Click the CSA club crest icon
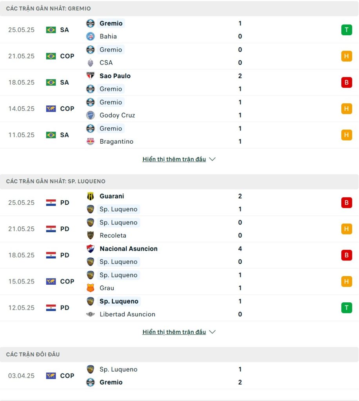Image resolution: width=359 pixels, height=401 pixels. 90,63
